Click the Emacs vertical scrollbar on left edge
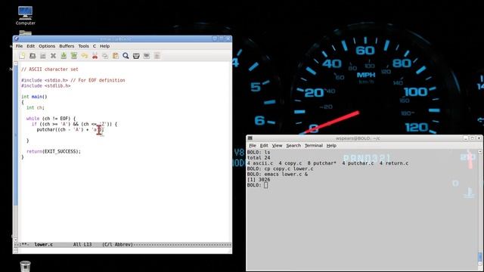484x272 pixels. [16, 151]
